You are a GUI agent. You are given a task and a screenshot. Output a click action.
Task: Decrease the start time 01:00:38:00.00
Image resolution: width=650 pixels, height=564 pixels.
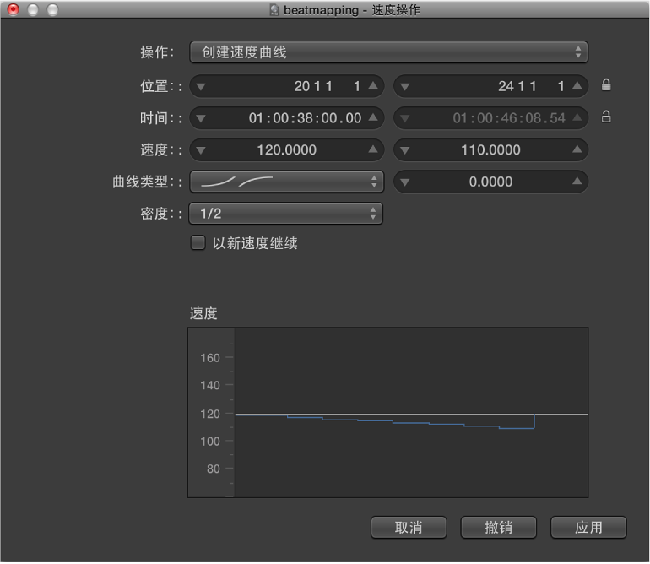point(201,118)
